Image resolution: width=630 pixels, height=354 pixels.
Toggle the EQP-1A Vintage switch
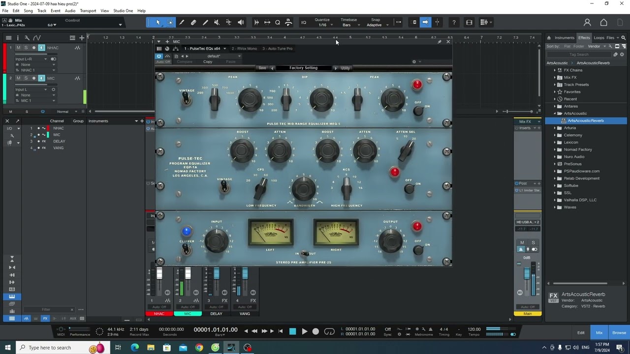pos(224,186)
